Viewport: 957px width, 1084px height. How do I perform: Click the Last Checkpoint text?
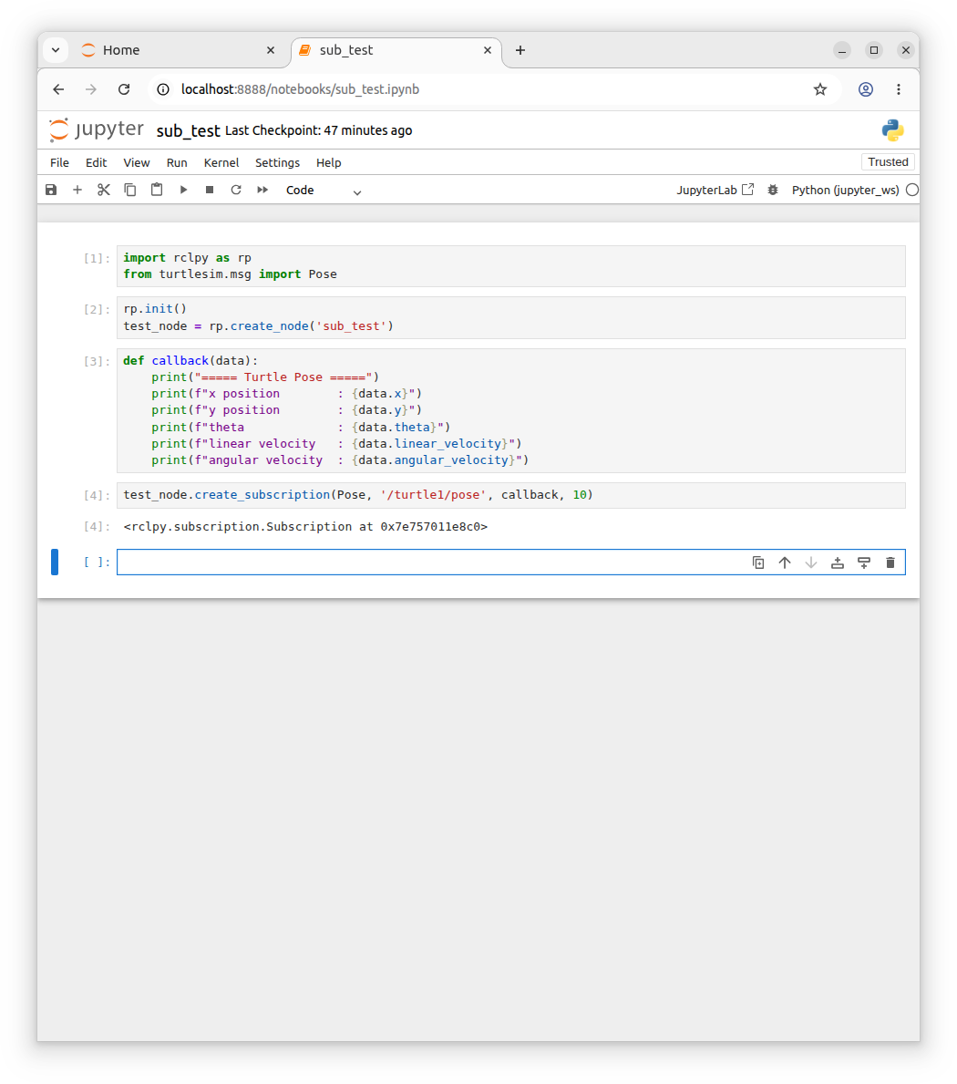(318, 130)
